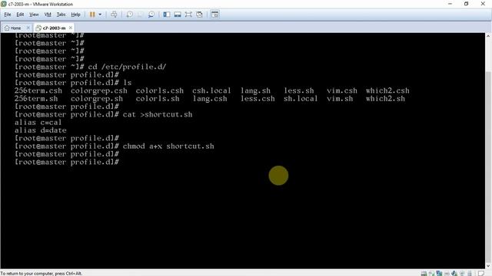492x276 pixels.
Task: Open the Help menu
Action: (75, 15)
